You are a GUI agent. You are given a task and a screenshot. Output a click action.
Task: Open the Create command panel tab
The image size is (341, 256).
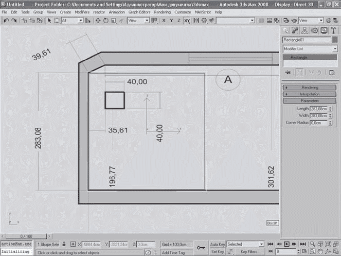tap(286, 30)
